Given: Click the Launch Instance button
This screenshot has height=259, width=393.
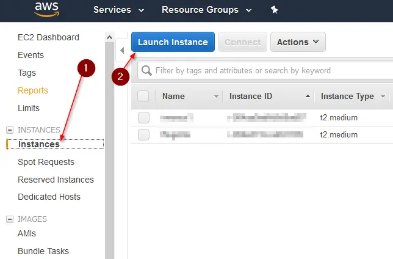Looking at the screenshot, I should pyautogui.click(x=173, y=42).
